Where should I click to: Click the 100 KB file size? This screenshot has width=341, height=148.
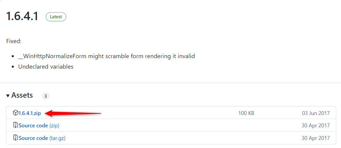click(x=246, y=113)
